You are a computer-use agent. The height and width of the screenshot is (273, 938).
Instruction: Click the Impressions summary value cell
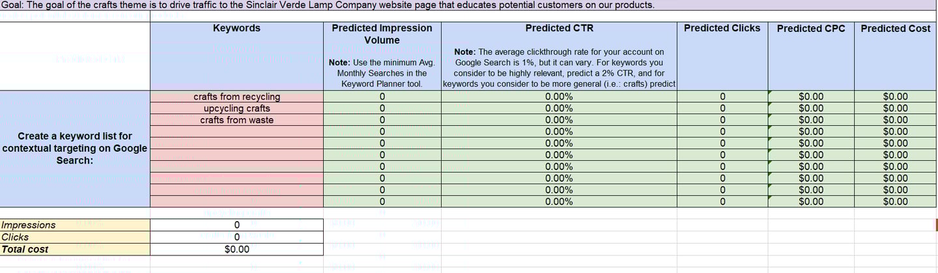[x=236, y=225]
